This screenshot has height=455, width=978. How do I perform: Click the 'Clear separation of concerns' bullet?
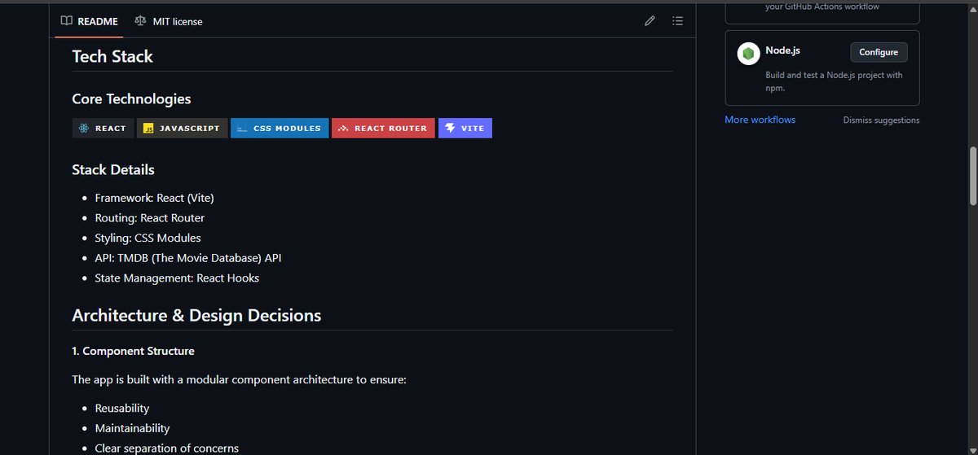coord(166,448)
